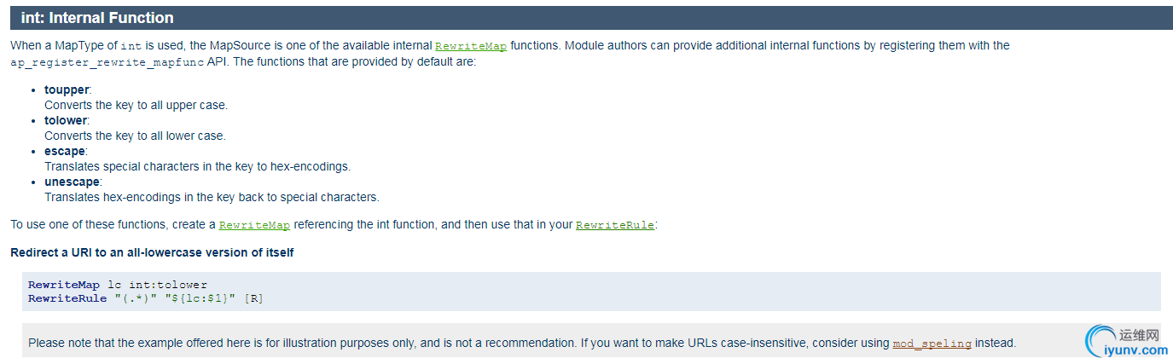The image size is (1173, 364).
Task: Click the iyunv.com watermark logo
Action: click(1127, 342)
